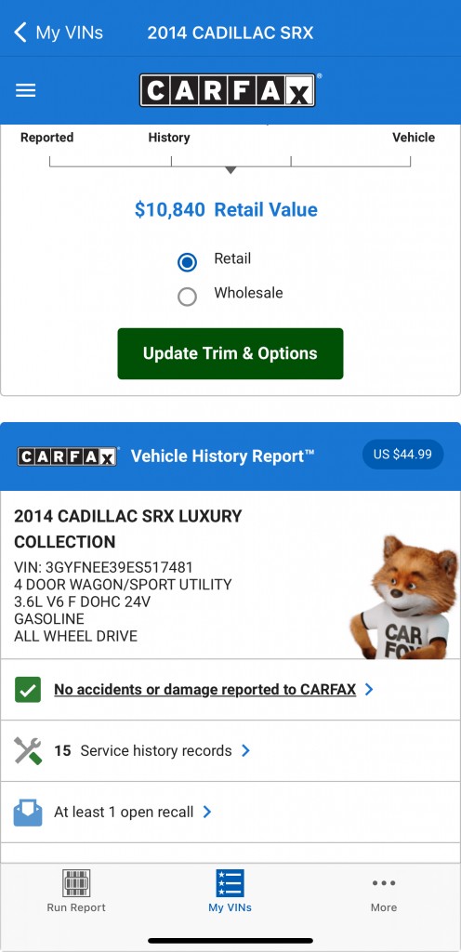The width and height of the screenshot is (461, 952).
Task: Expand No accidents reported chevron
Action: [369, 690]
